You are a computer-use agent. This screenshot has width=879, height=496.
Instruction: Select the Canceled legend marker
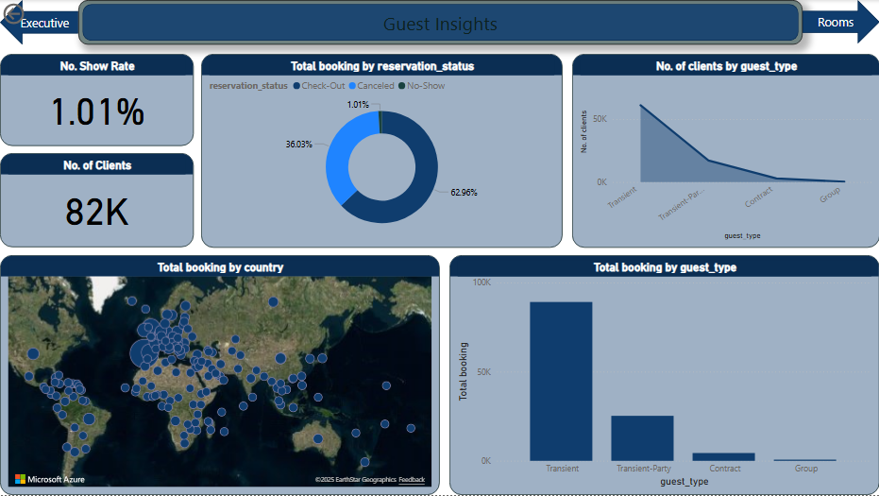[351, 86]
